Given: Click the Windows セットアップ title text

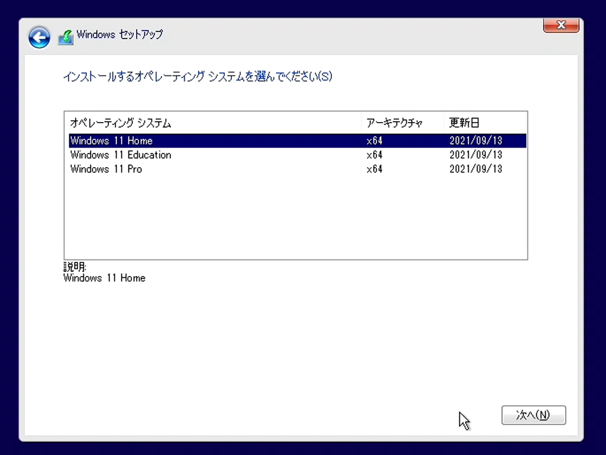Looking at the screenshot, I should coord(120,34).
